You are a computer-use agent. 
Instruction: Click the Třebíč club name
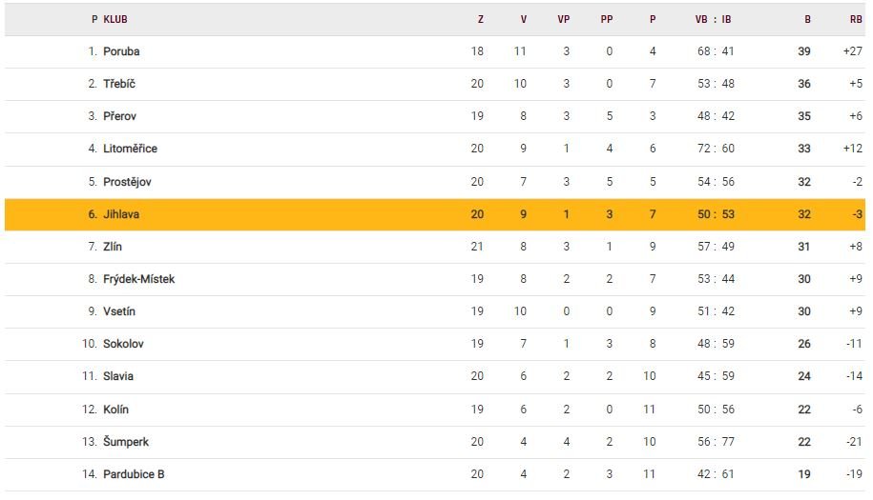119,84
